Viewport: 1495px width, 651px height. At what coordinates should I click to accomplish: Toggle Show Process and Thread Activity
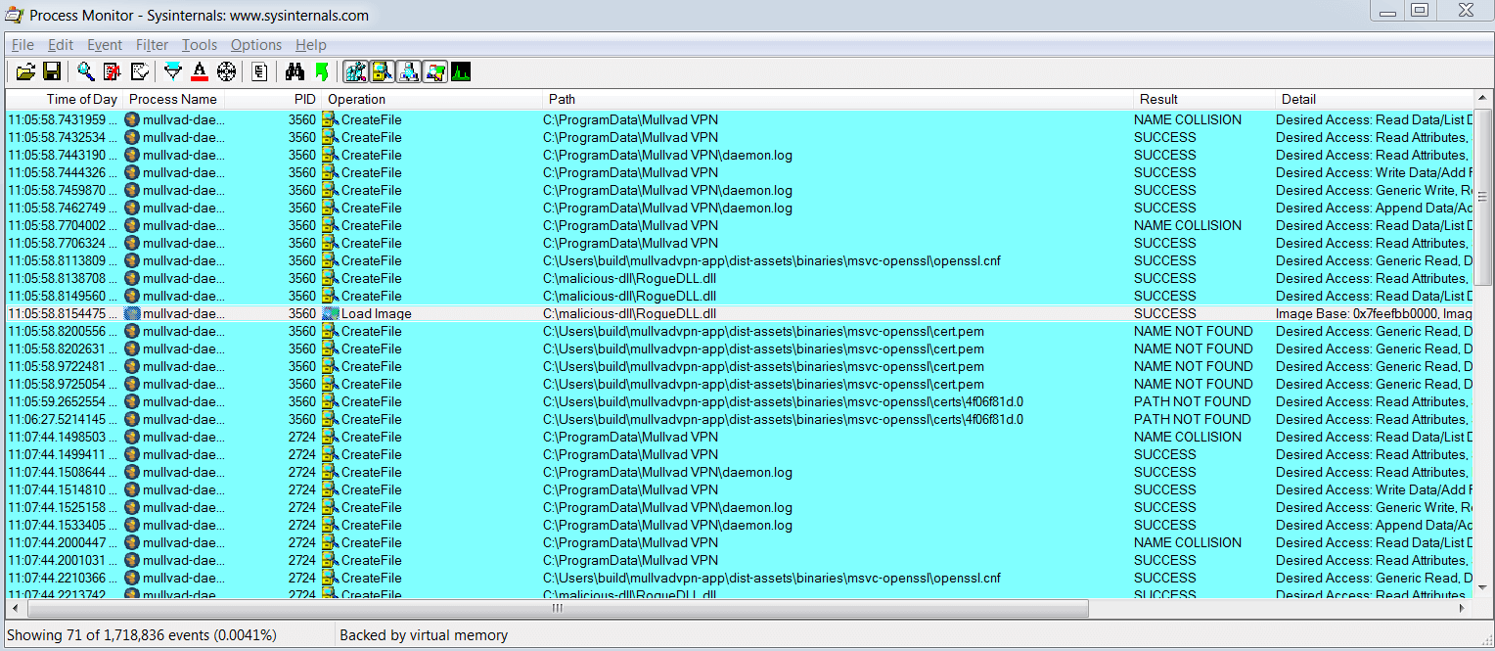tap(434, 71)
